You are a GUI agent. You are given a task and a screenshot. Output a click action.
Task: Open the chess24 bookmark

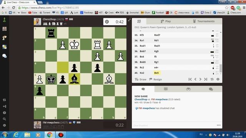tap(219, 13)
